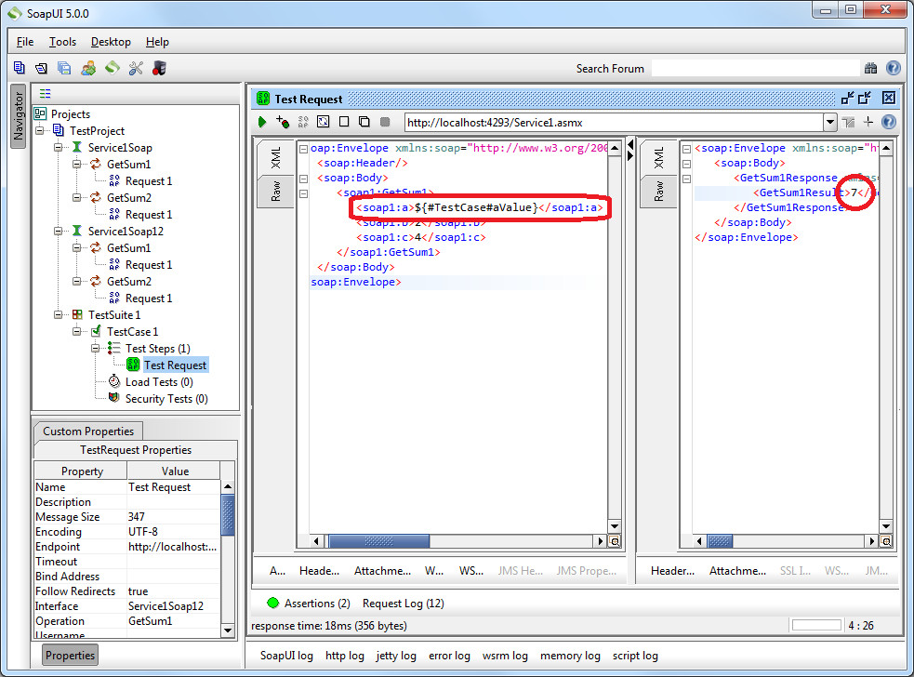This screenshot has height=677, width=914.
Task: Maximize the Test Request panel
Action: pos(865,98)
